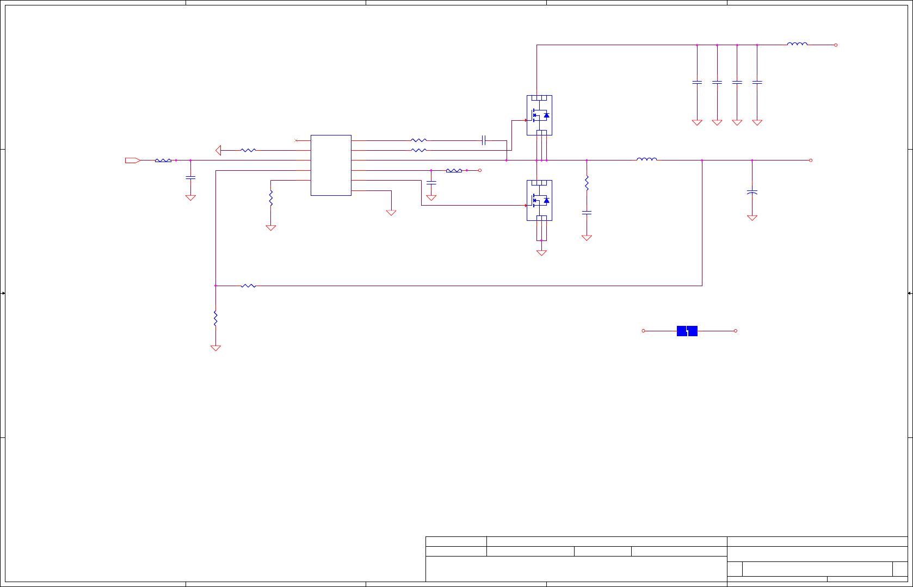Click the largest empty title block cell

[576, 569]
